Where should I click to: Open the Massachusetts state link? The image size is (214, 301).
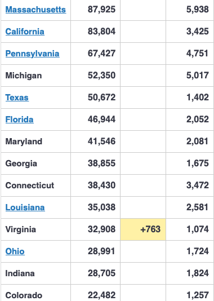tap(35, 10)
